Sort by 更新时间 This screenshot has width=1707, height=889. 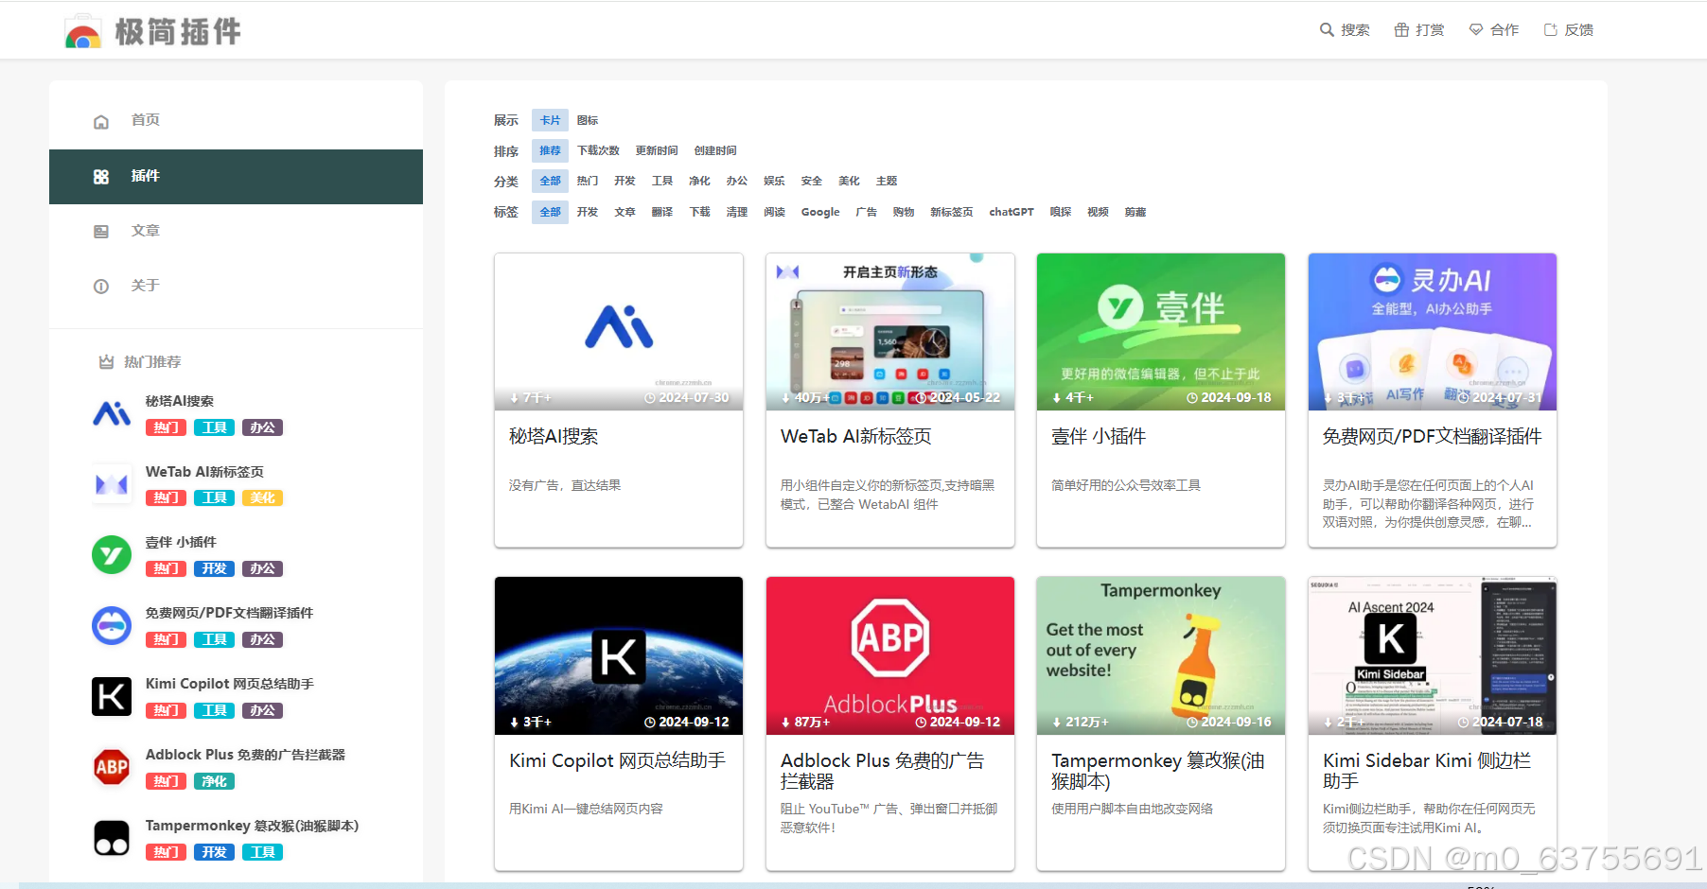tap(657, 150)
